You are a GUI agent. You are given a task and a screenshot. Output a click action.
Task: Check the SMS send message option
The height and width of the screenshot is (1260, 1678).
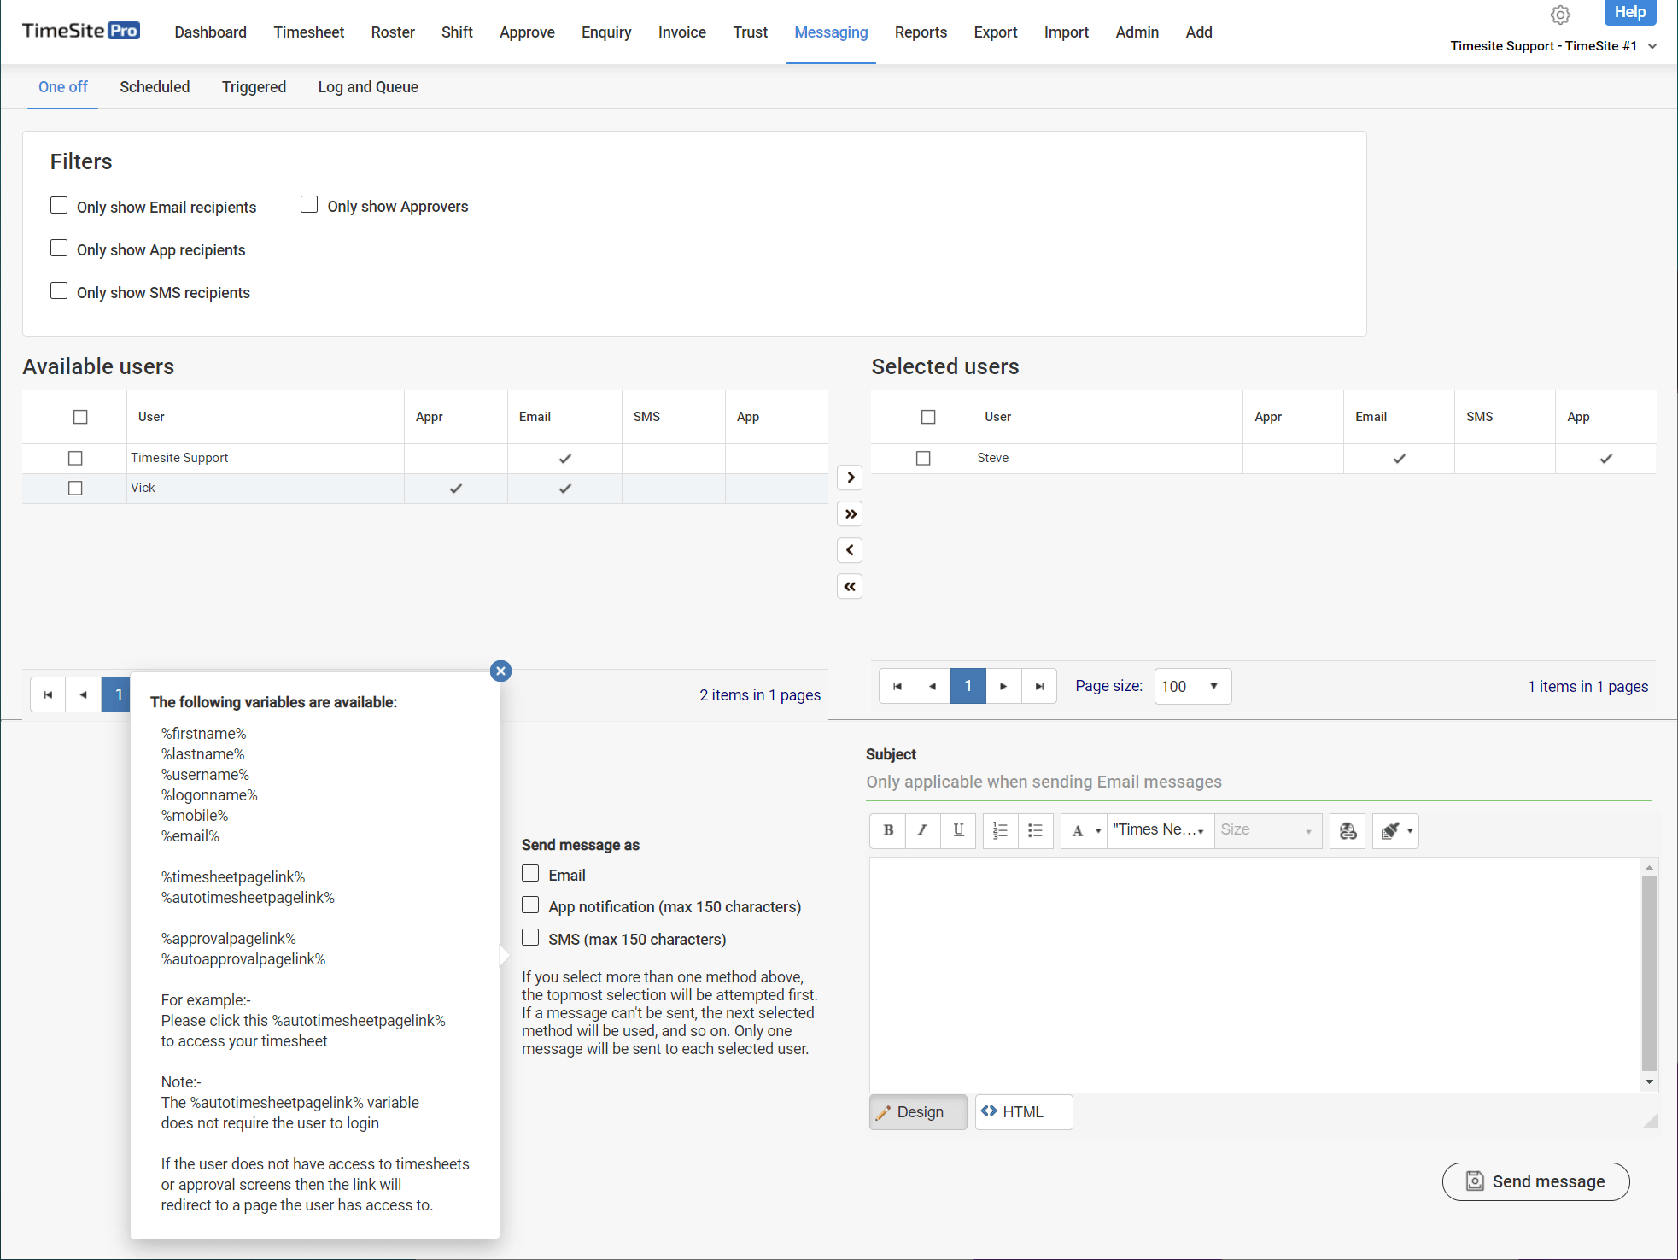[530, 938]
